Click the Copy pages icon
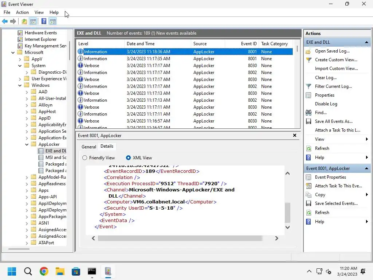This screenshot has width=373, height=280. point(308,195)
